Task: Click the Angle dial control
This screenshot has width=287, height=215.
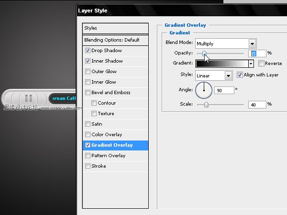Action: click(x=204, y=90)
